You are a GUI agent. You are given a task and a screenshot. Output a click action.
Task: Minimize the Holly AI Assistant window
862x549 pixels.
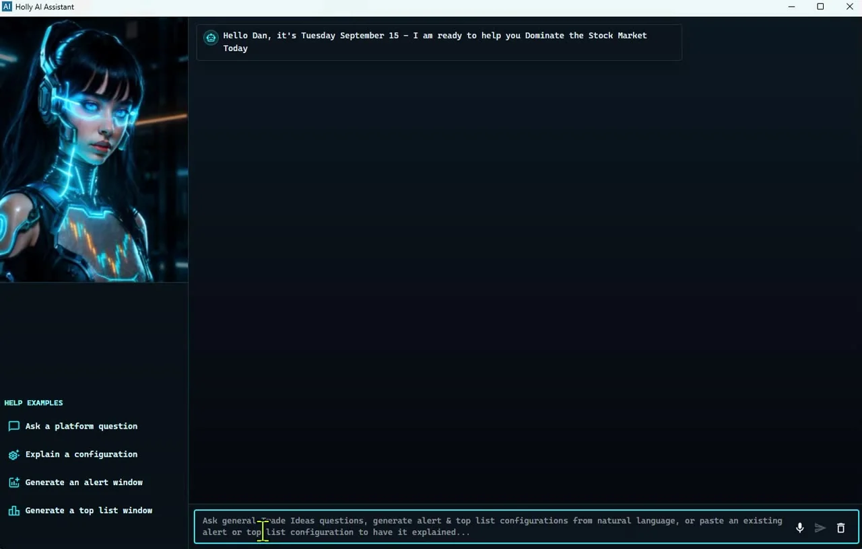pos(791,7)
